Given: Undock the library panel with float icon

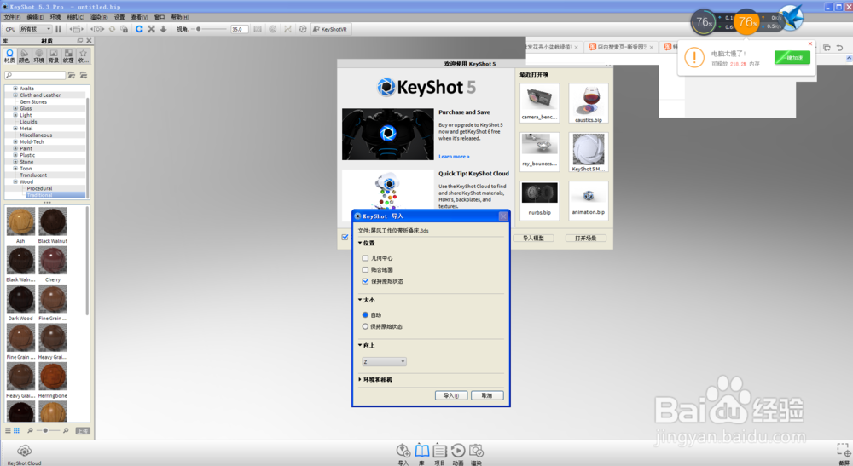Looking at the screenshot, I should pyautogui.click(x=80, y=41).
